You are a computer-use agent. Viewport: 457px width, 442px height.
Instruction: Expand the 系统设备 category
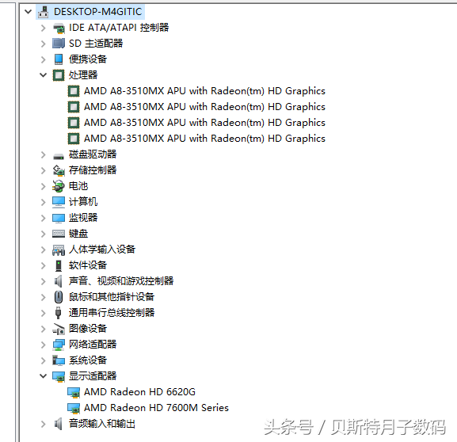(x=44, y=360)
